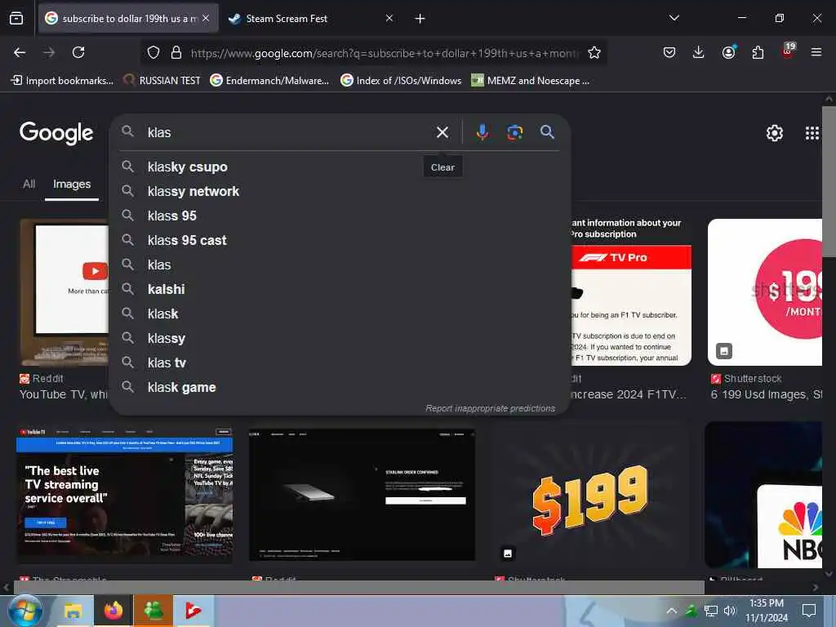Open the $199 gold text image thumbnail
The image size is (836, 627).
589,496
